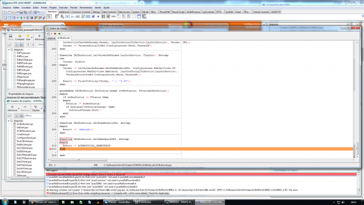Click Compilar icon in package window
The height and width of the screenshot is (205, 364).
[x=20, y=37]
